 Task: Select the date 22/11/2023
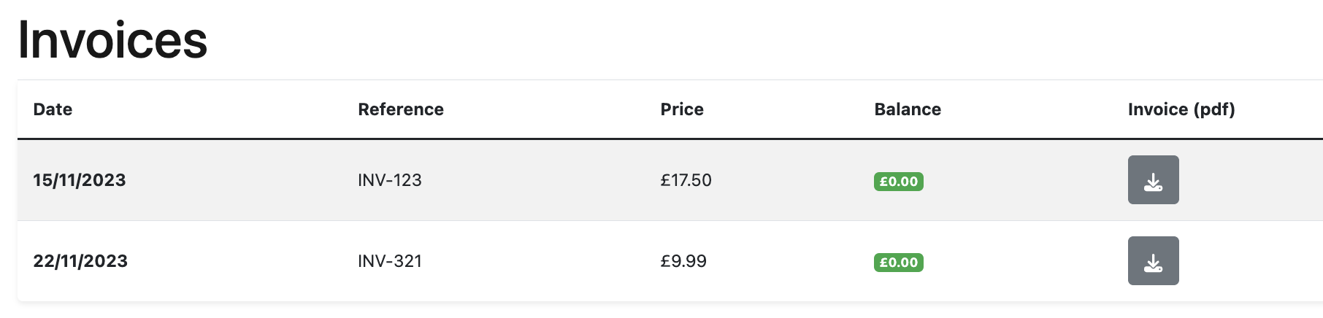click(80, 261)
